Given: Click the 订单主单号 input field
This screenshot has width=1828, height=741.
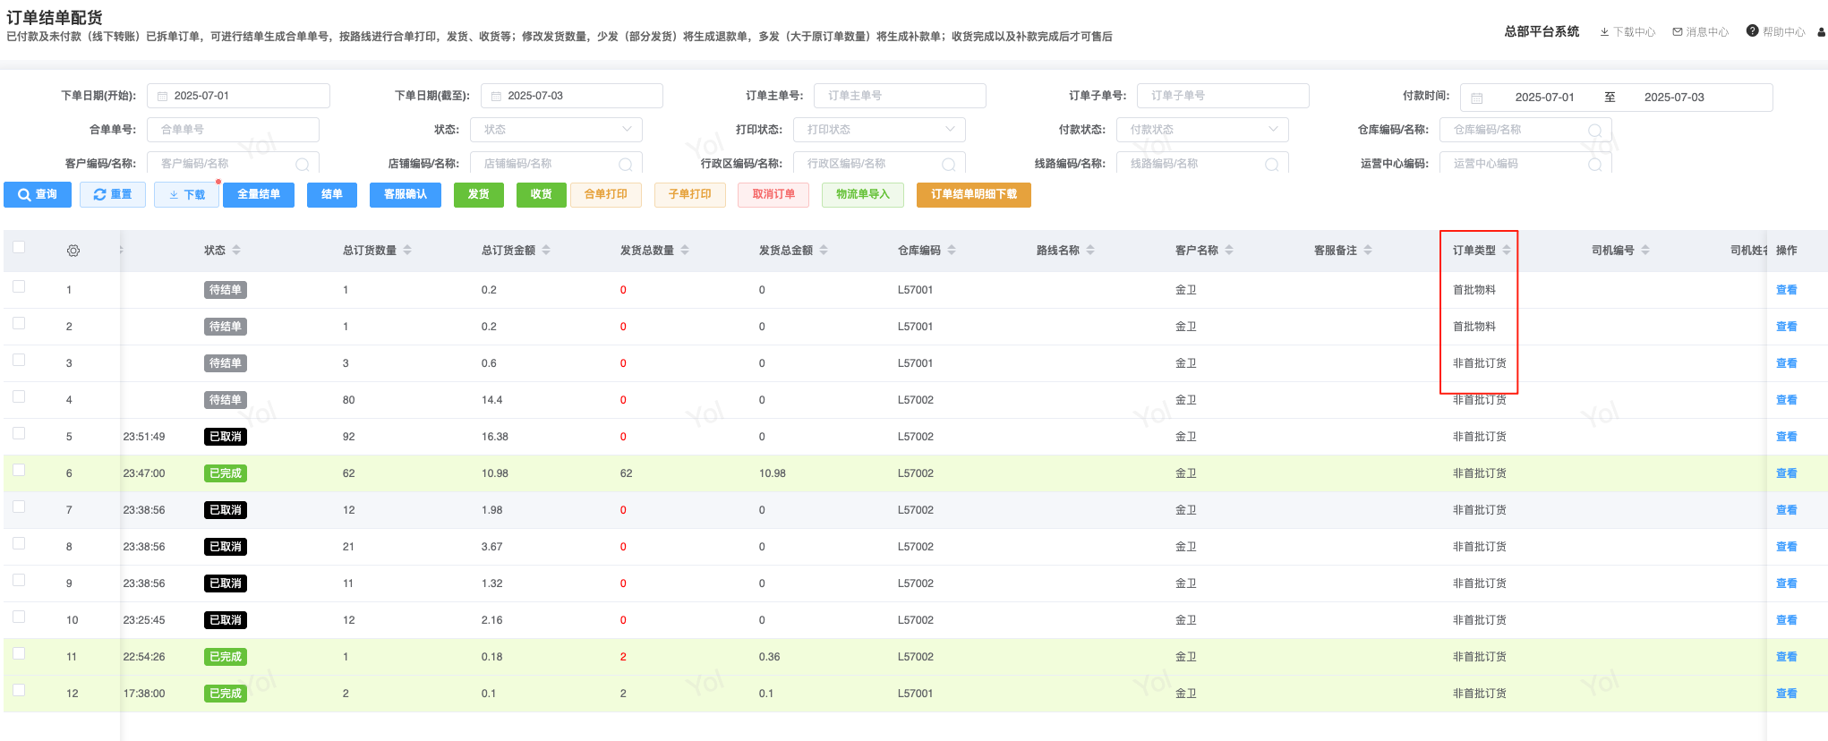Looking at the screenshot, I should [x=899, y=96].
